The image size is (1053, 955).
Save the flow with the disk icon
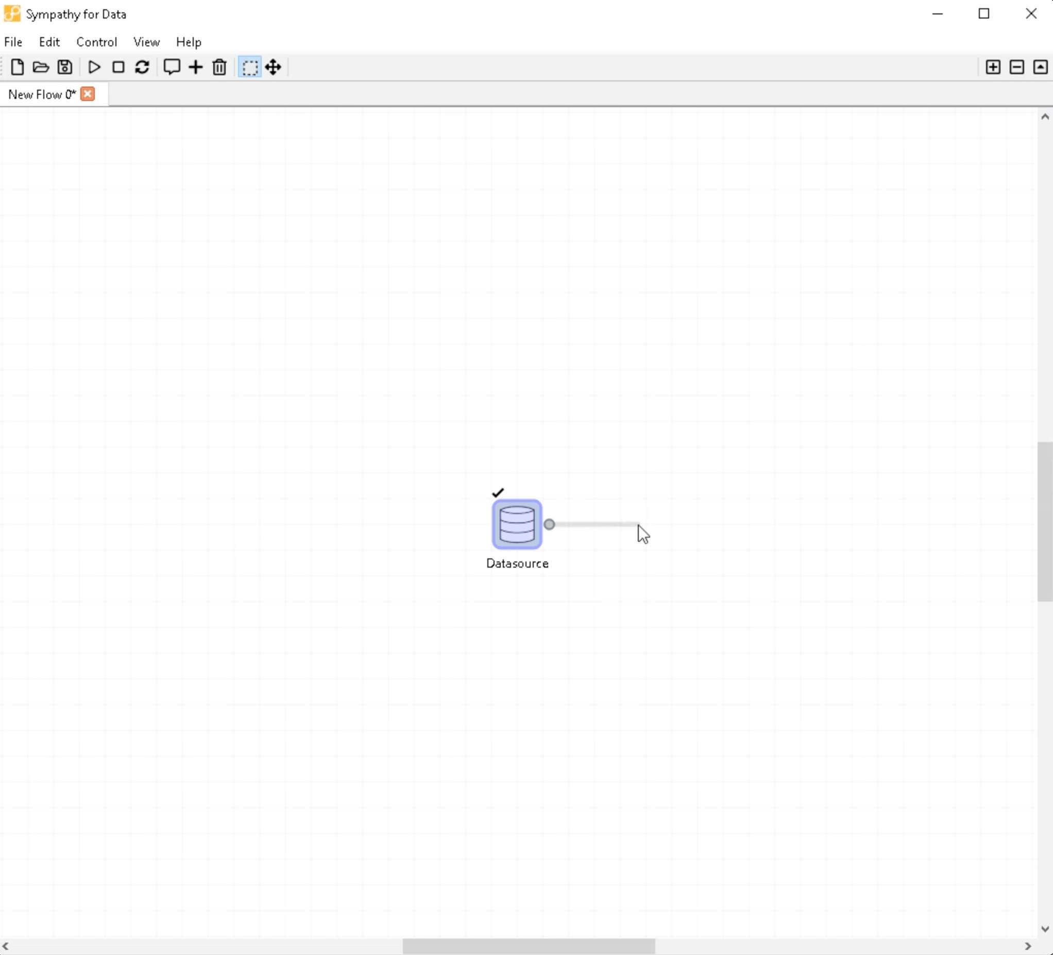click(65, 67)
